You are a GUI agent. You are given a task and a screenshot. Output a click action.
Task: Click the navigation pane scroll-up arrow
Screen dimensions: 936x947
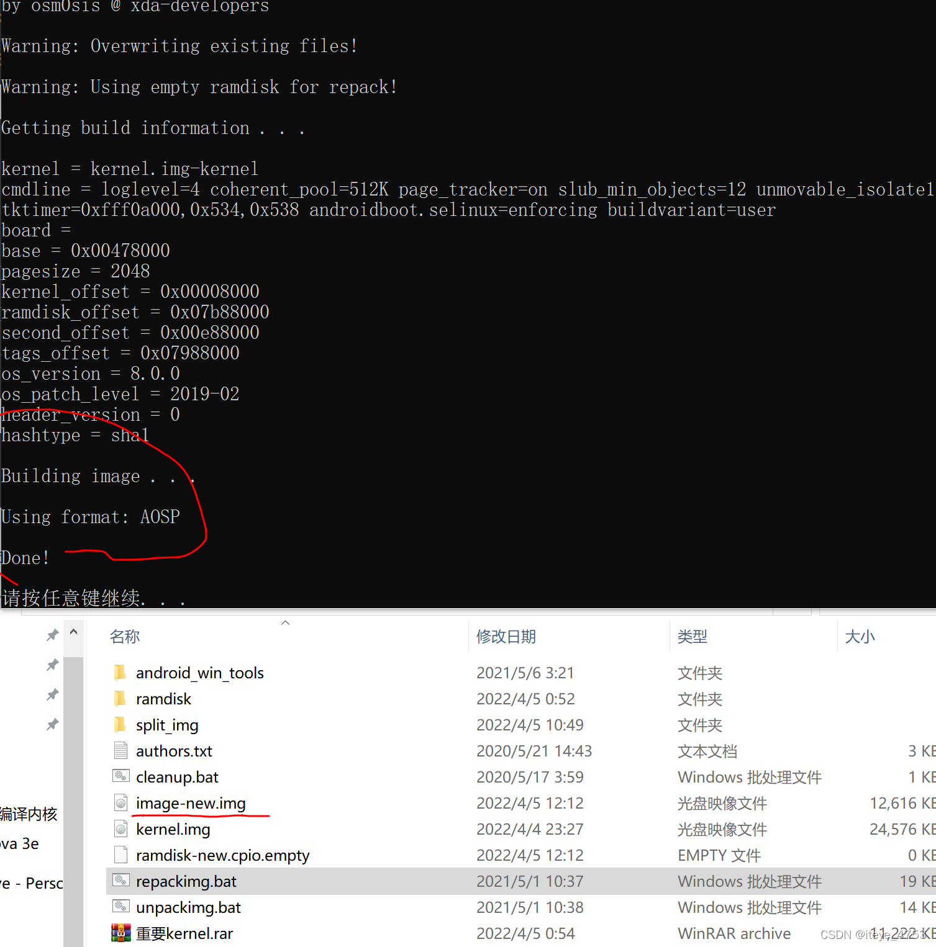73,632
